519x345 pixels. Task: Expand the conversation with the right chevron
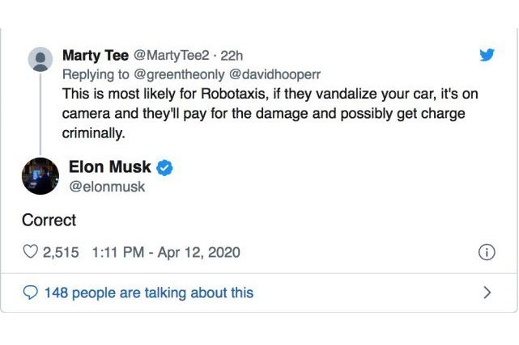[x=487, y=292]
